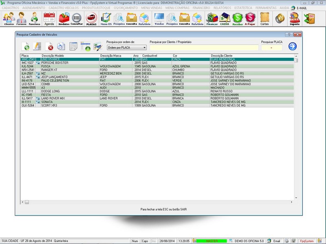Click Consulta icon right of Vendas Pesquisa

[185, 19]
